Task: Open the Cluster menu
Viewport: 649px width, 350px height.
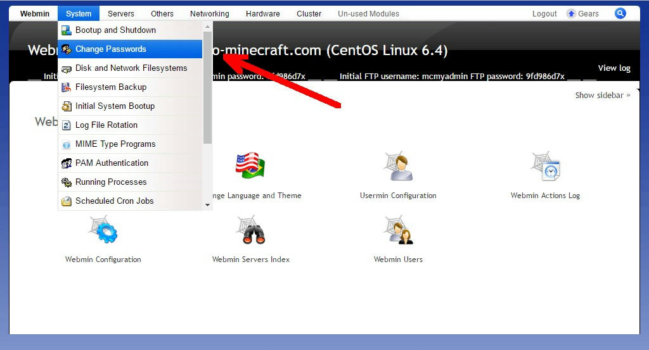Action: 309,14
